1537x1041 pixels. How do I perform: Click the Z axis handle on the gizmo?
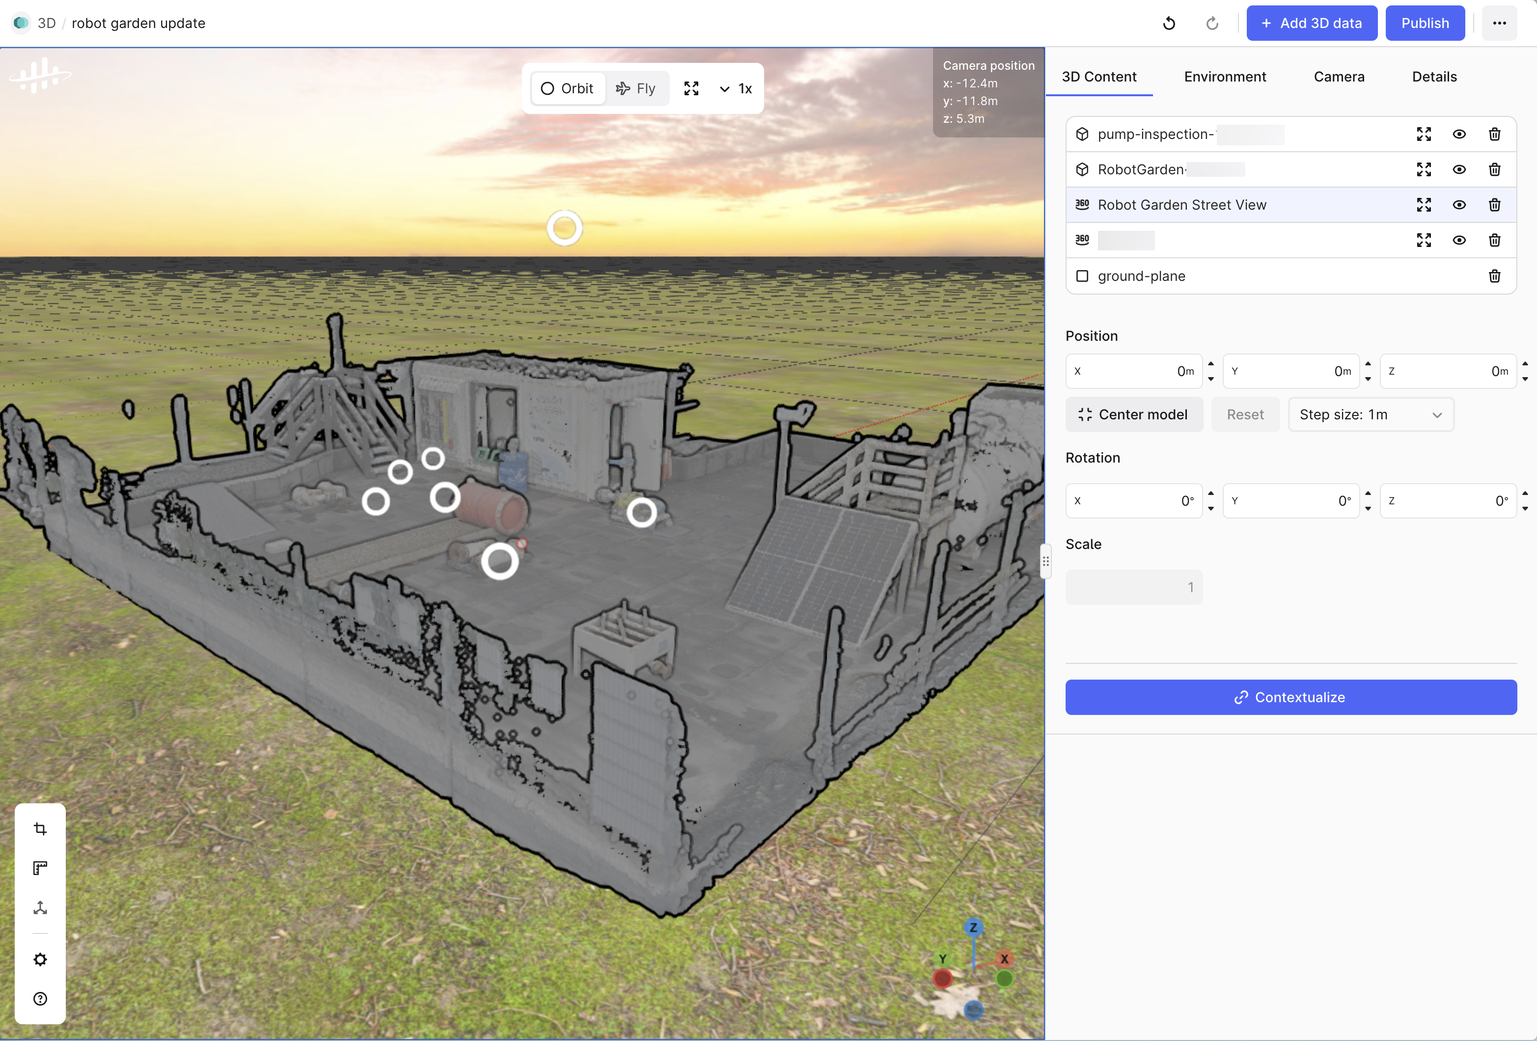tap(973, 927)
